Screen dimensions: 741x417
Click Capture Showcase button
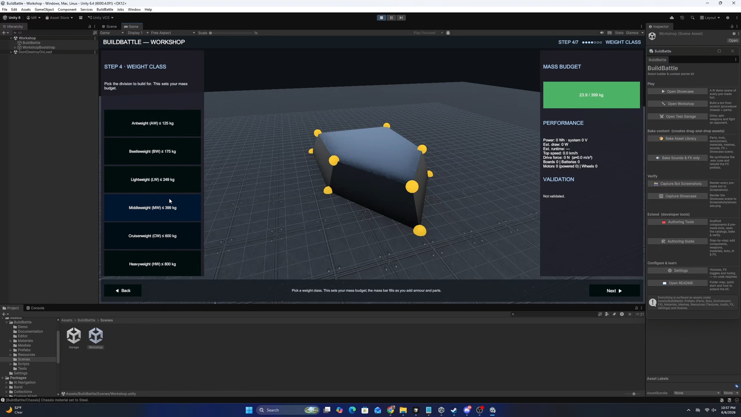pyautogui.click(x=677, y=196)
